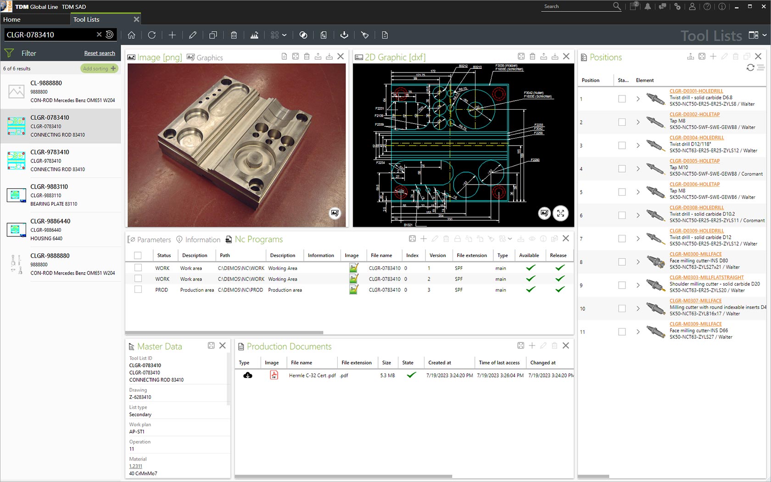
Task: Delete image in Image [png] panel
Action: click(307, 56)
